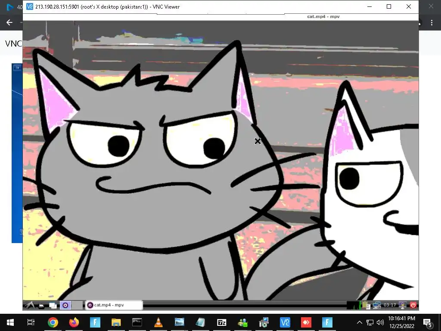This screenshot has height=331, width=441.
Task: Click the remote panel screen lock icon
Action: point(403,305)
